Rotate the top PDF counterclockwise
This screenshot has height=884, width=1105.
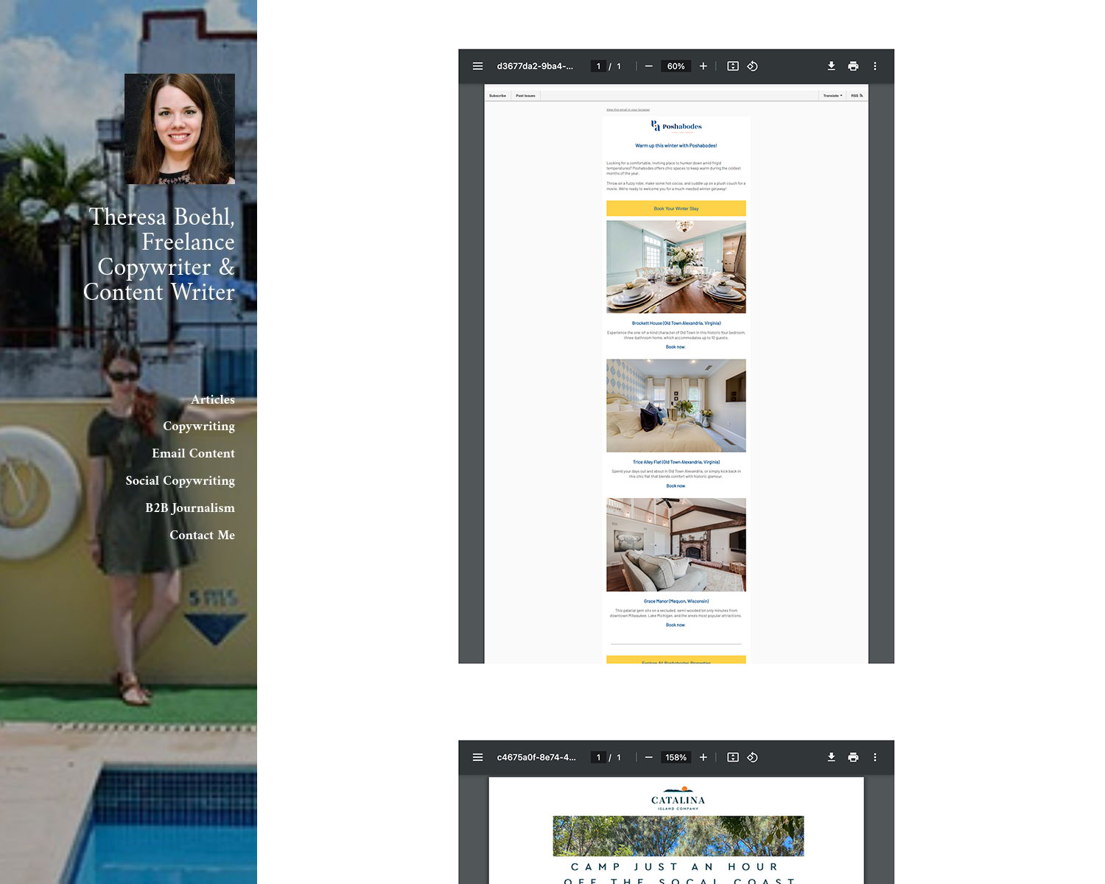coord(752,66)
